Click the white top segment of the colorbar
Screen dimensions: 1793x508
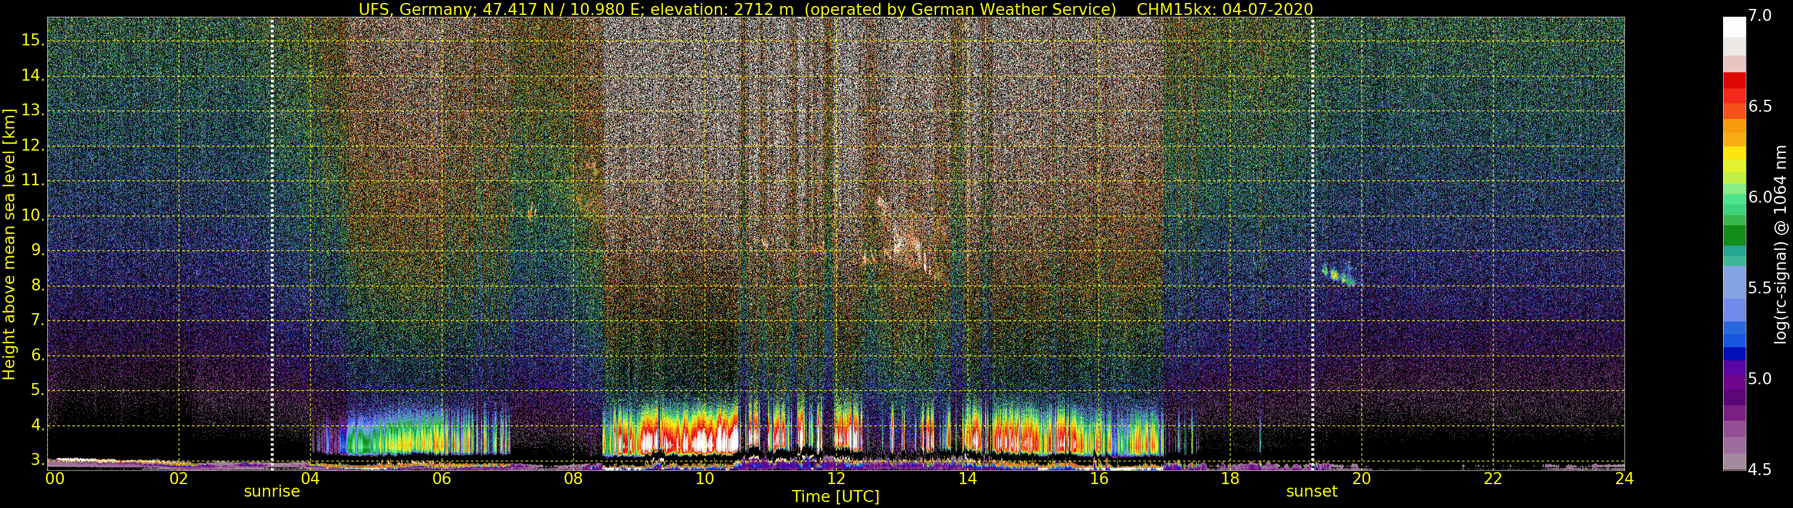coord(1734,26)
